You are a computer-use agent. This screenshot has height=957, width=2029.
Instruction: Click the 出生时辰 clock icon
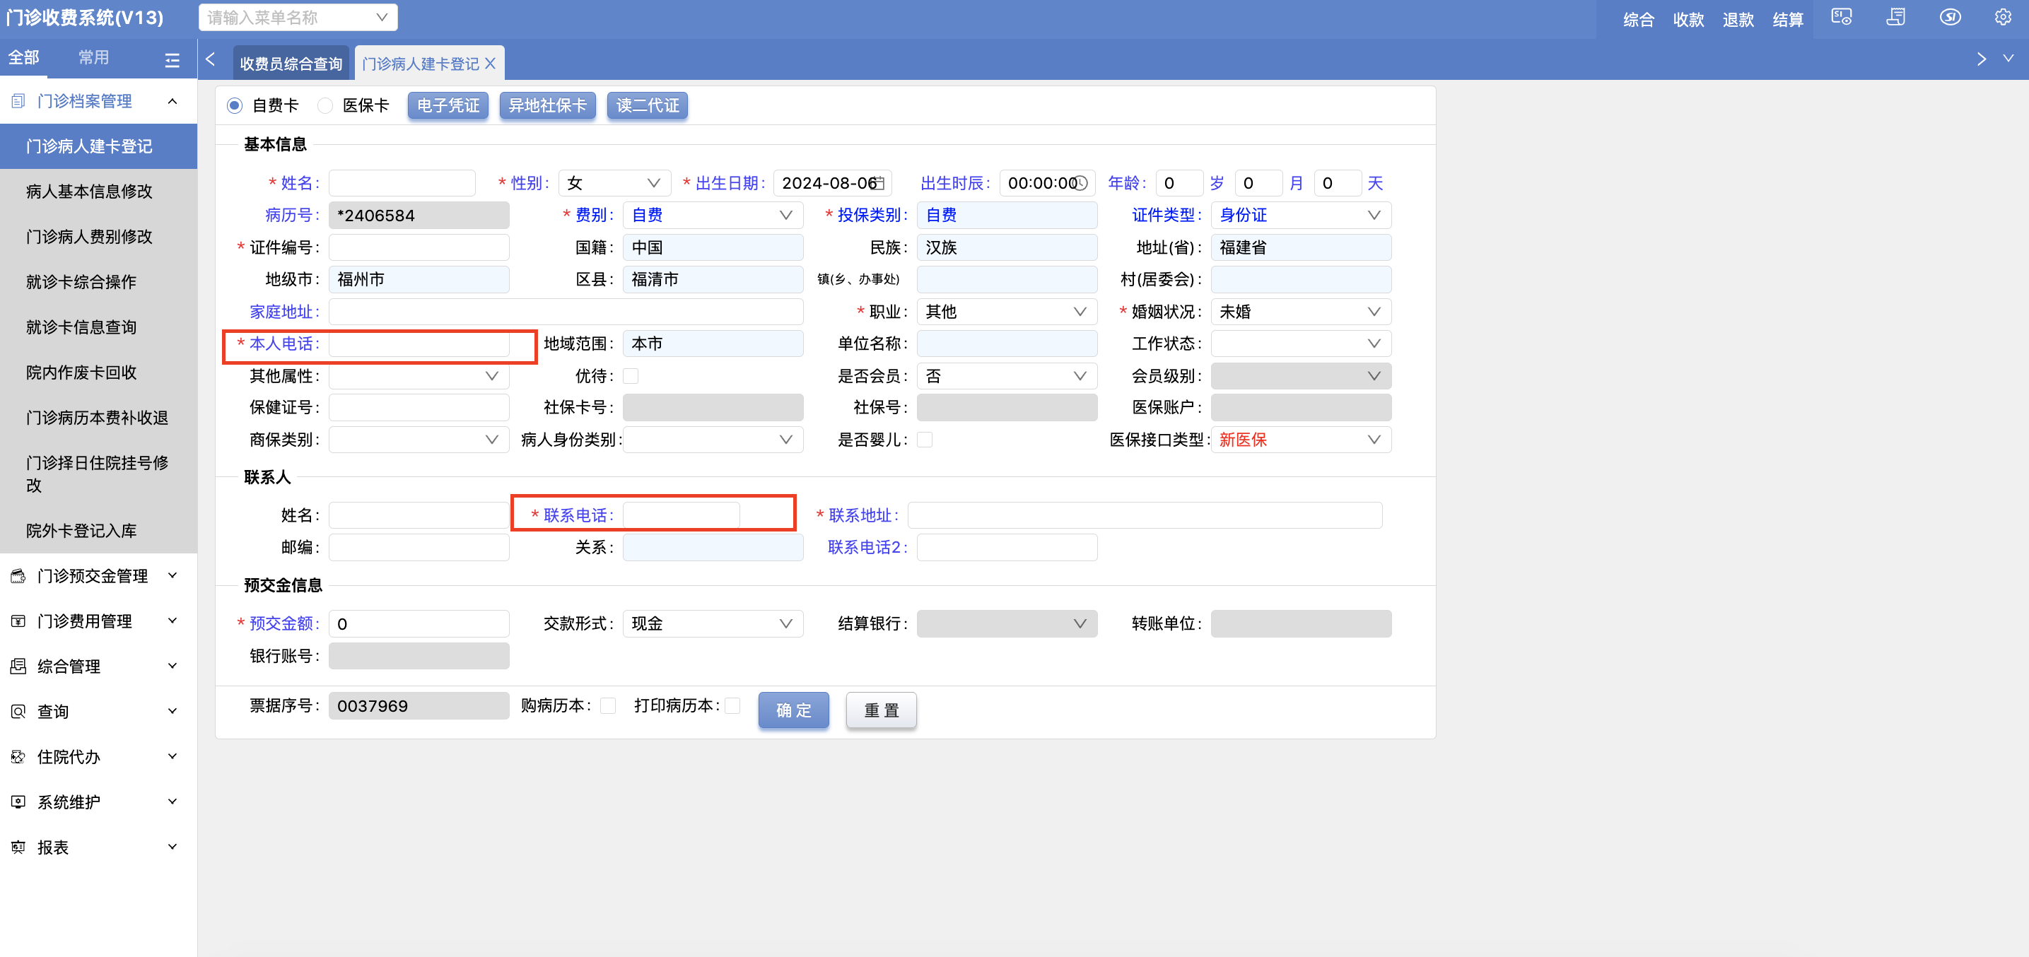pyautogui.click(x=1082, y=184)
